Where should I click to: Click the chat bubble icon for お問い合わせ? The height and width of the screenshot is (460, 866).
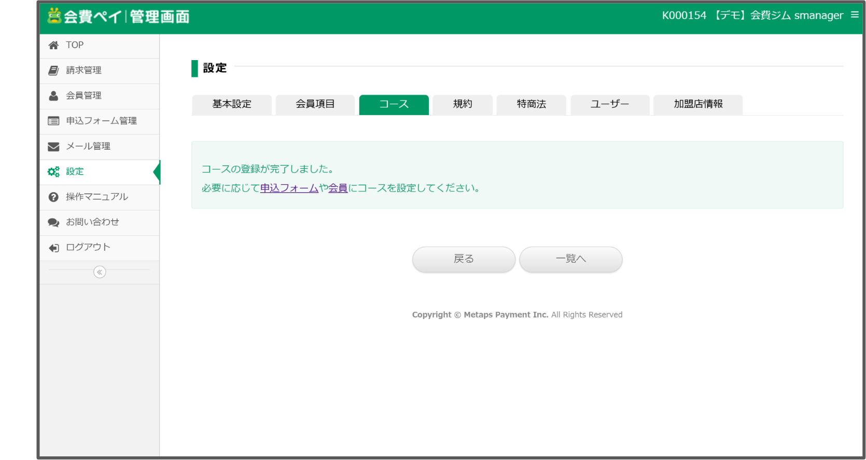point(53,223)
